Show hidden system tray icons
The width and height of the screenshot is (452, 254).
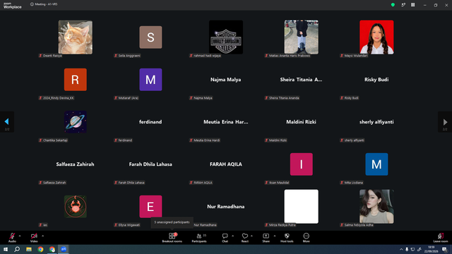coord(401,249)
